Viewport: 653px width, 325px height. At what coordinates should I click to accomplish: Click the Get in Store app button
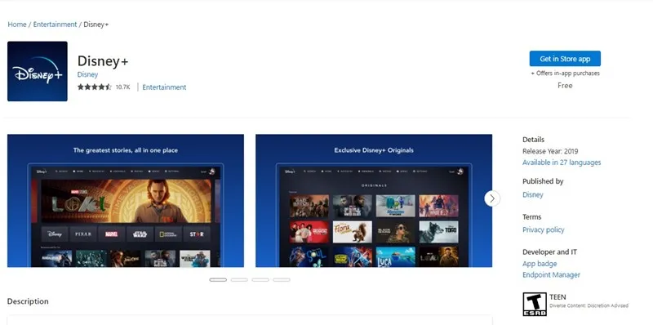(565, 59)
